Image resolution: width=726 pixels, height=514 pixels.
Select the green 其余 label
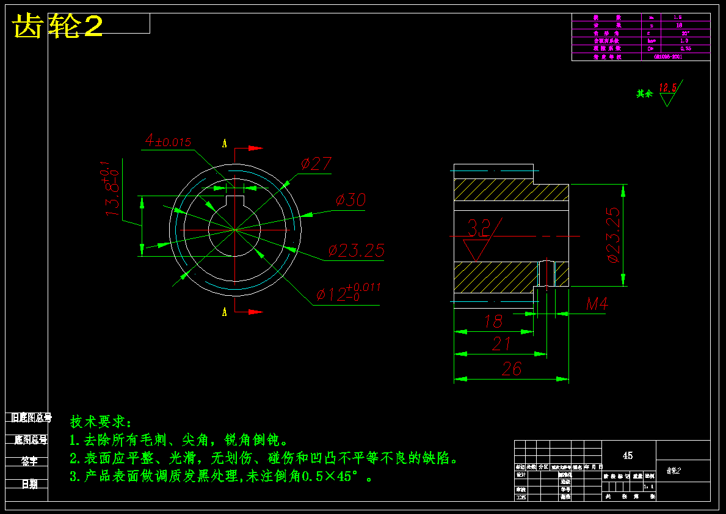645,94
